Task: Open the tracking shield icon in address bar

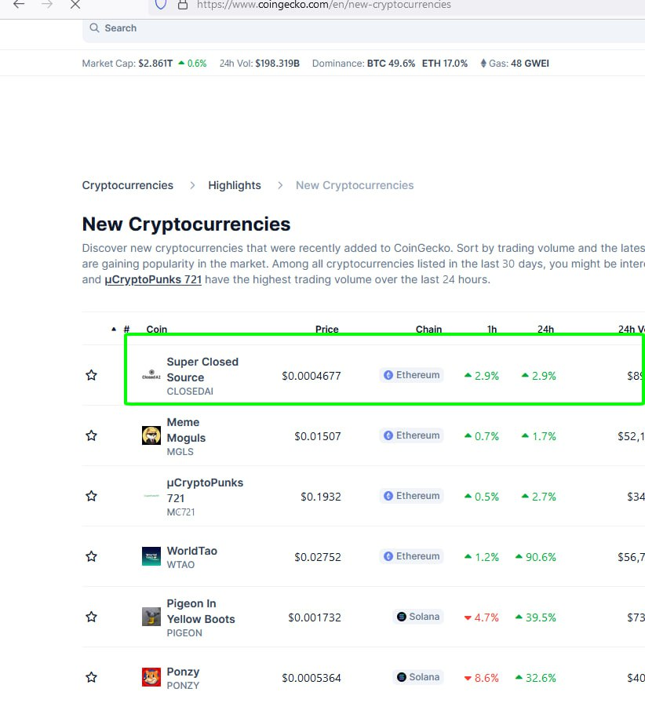Action: coord(161,5)
